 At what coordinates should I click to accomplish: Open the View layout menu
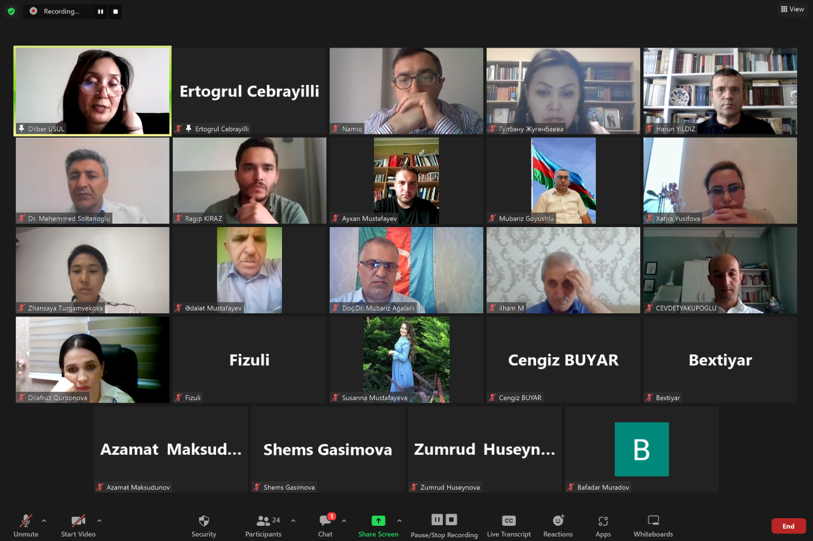(x=792, y=9)
